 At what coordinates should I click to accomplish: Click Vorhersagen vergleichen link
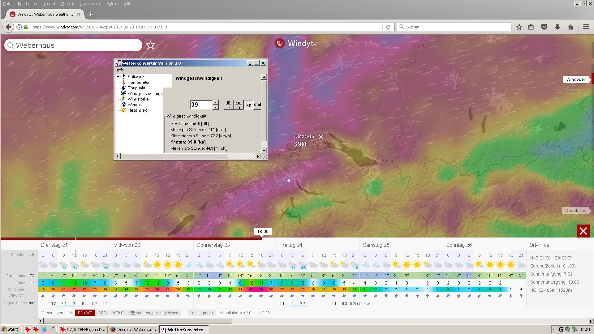(x=154, y=313)
